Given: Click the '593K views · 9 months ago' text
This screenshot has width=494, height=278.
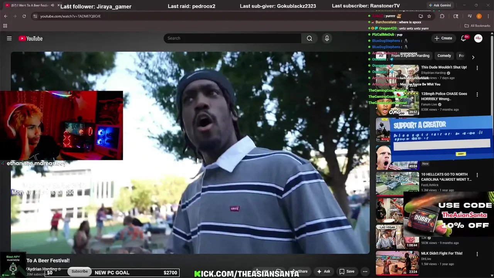Looking at the screenshot, I should click(440, 243).
